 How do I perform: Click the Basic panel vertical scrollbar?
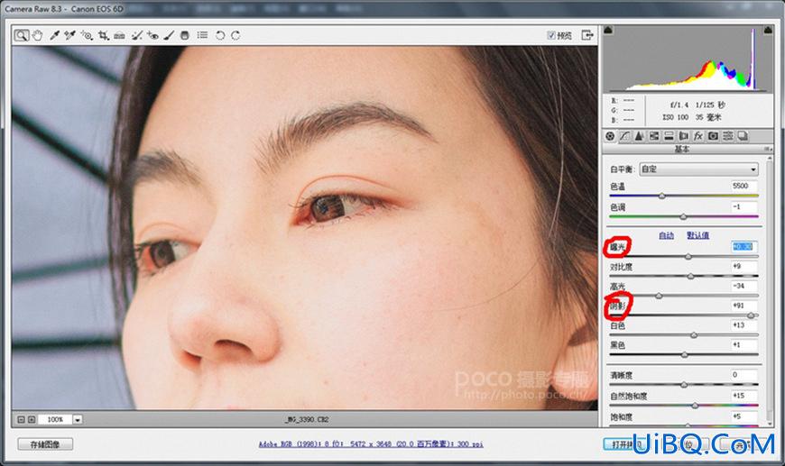(x=770, y=290)
